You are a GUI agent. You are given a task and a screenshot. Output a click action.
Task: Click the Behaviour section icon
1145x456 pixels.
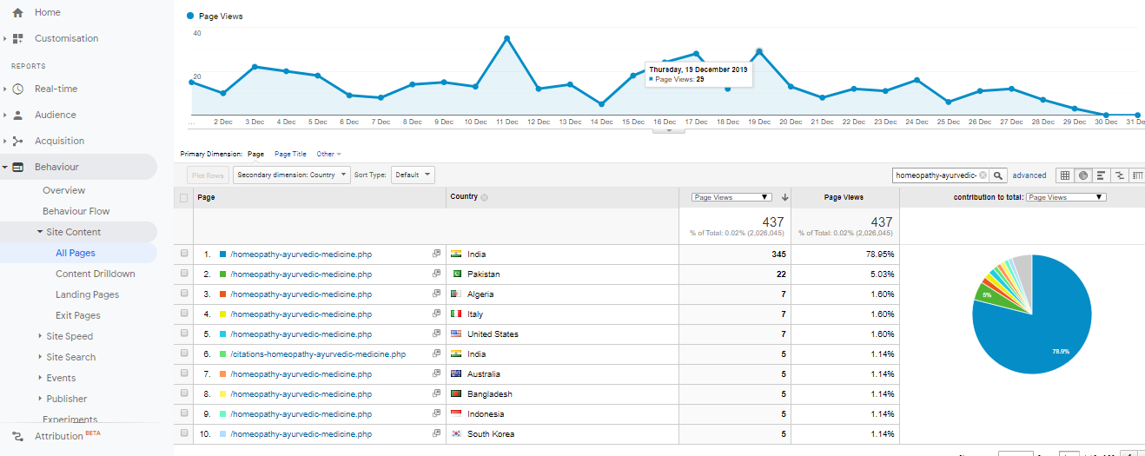click(x=17, y=167)
